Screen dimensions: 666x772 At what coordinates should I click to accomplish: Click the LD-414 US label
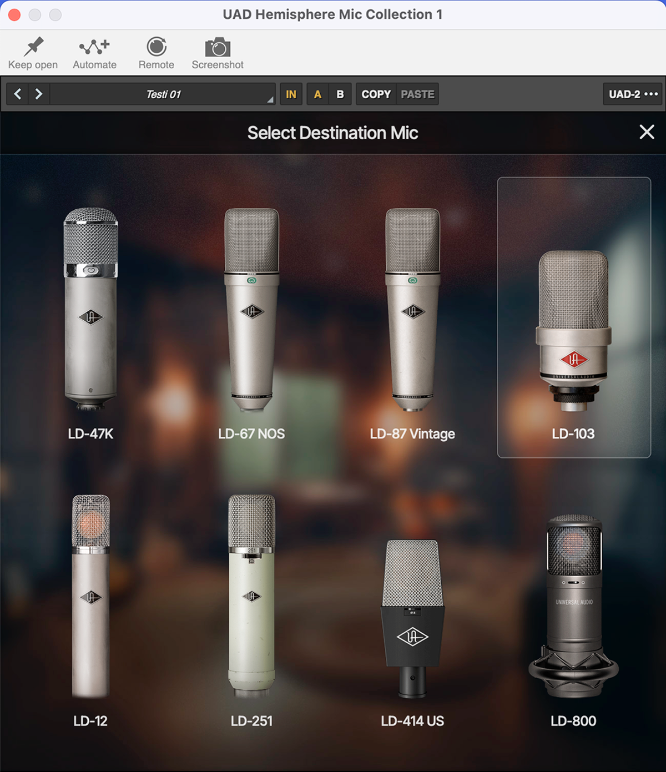[x=412, y=721]
